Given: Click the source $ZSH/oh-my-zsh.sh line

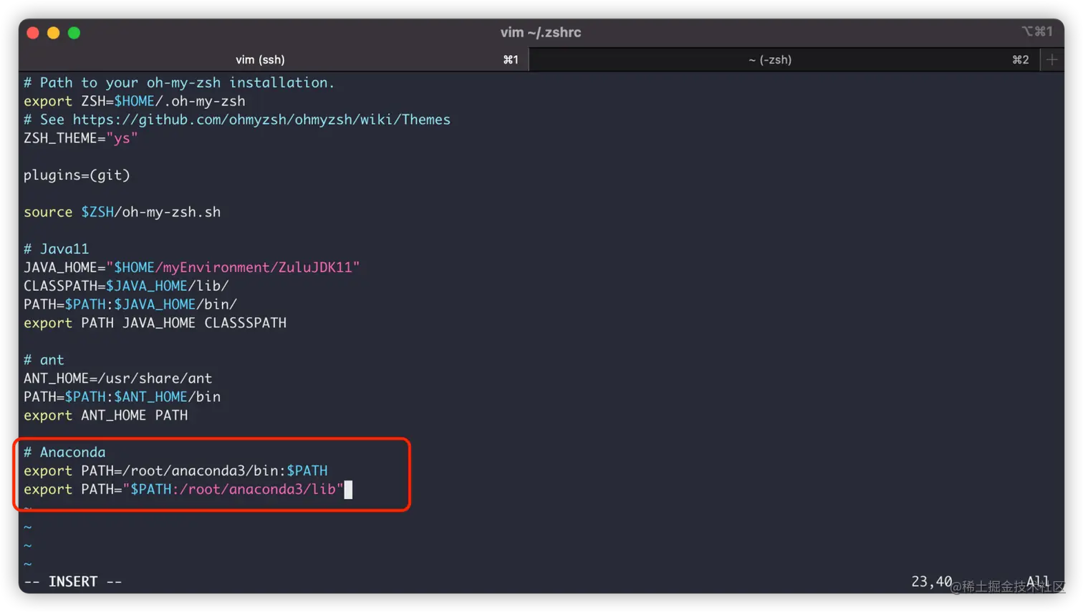Looking at the screenshot, I should coord(122,213).
